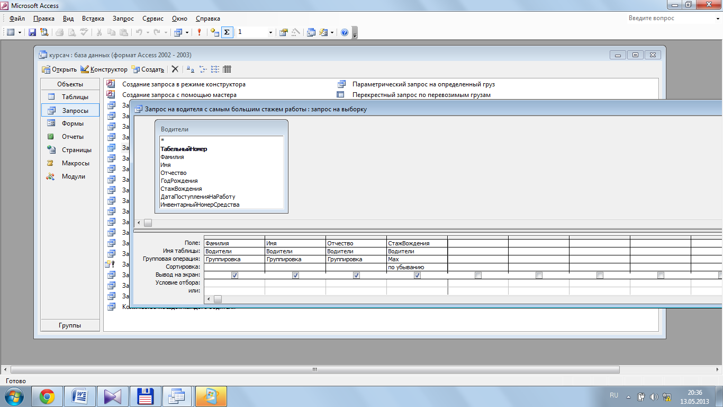723x407 pixels.
Task: Check Вывод на экран in second empty column
Action: [x=539, y=275]
